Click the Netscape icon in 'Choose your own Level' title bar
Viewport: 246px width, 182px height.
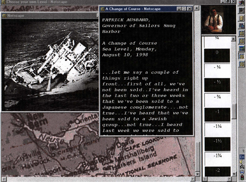(x=3, y=2)
